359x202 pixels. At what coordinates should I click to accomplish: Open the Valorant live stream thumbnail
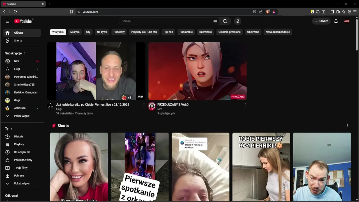click(197, 71)
